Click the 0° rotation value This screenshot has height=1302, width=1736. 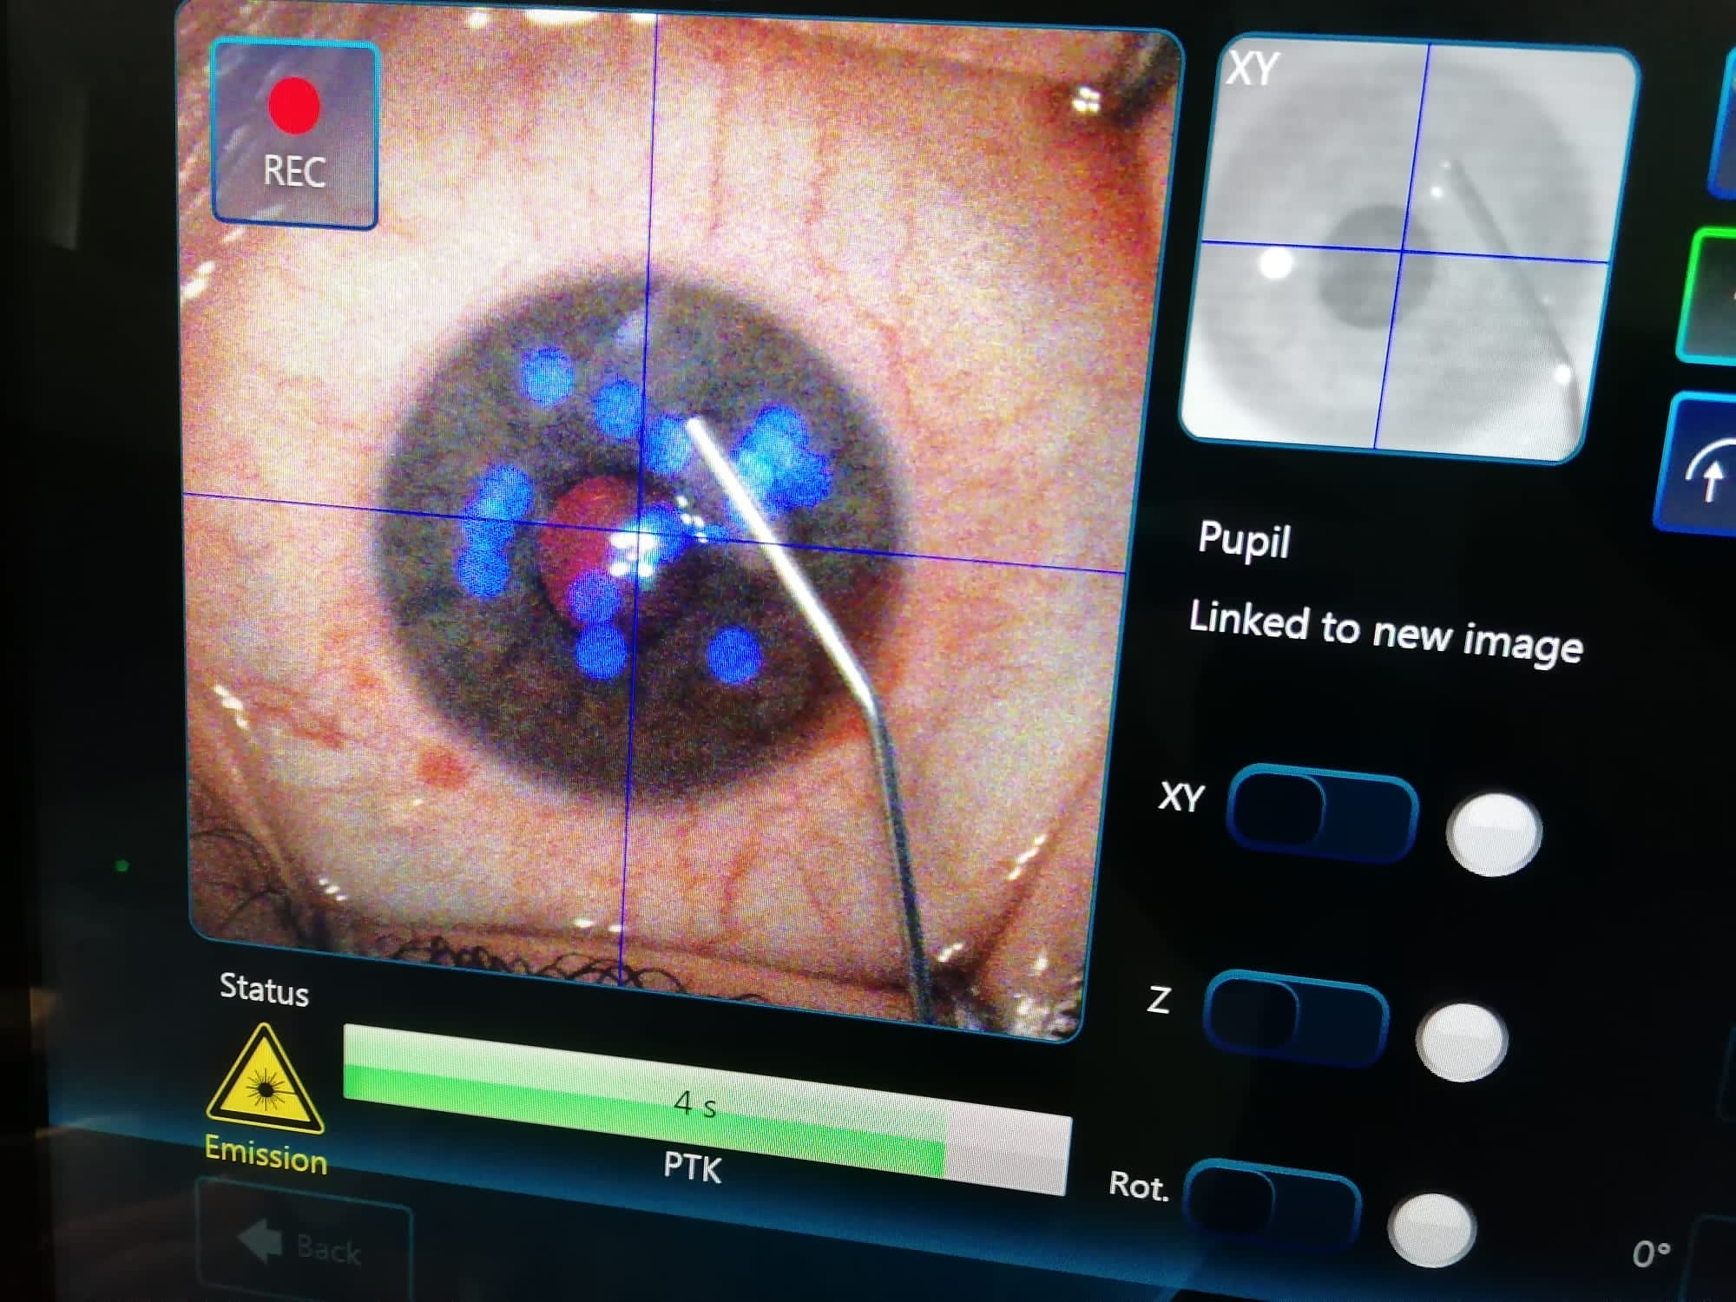click(1650, 1254)
